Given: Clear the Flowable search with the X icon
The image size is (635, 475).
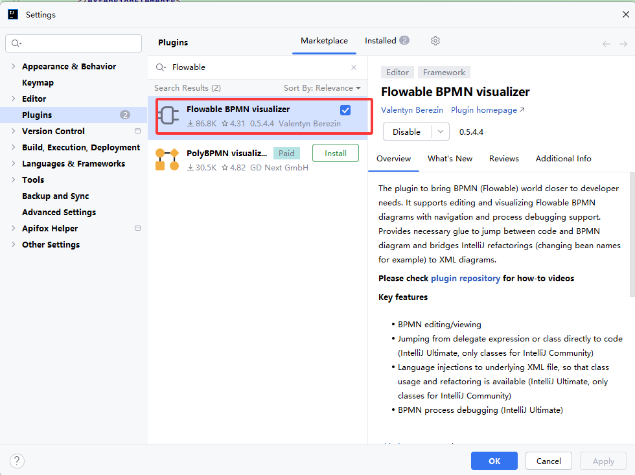Looking at the screenshot, I should click(x=354, y=67).
